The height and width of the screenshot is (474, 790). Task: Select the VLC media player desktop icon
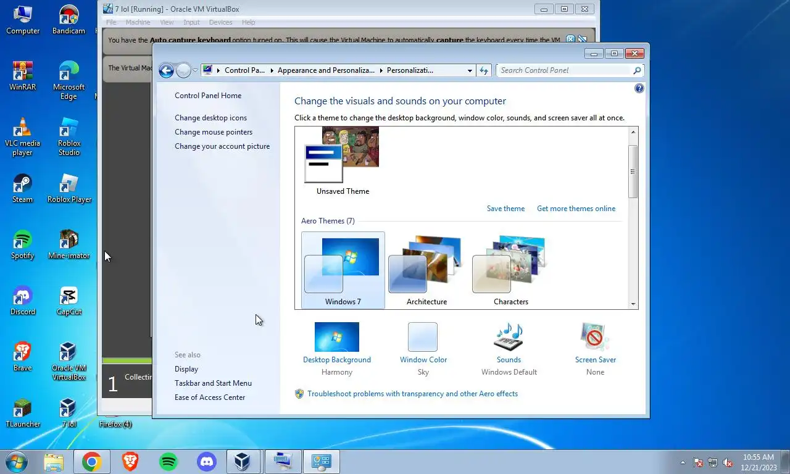[23, 136]
